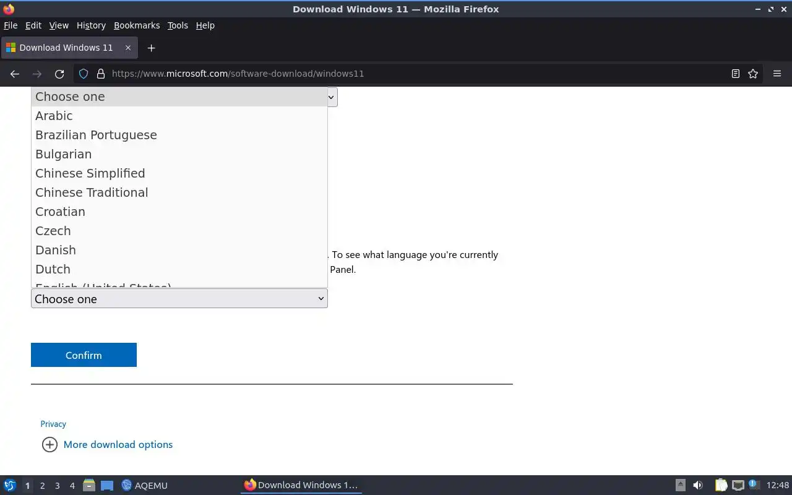Open the Tools menu
792x495 pixels.
click(x=178, y=25)
